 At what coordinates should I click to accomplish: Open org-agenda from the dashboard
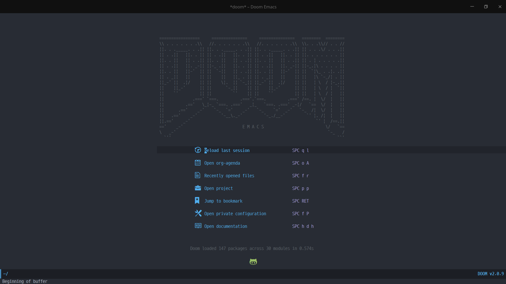coord(222,163)
